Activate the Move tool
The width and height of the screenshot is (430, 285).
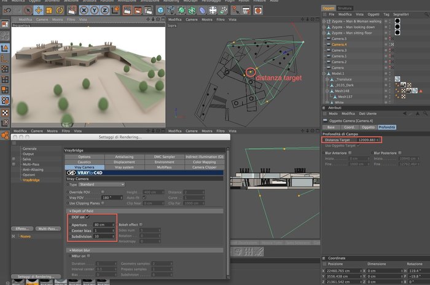[x=38, y=10]
